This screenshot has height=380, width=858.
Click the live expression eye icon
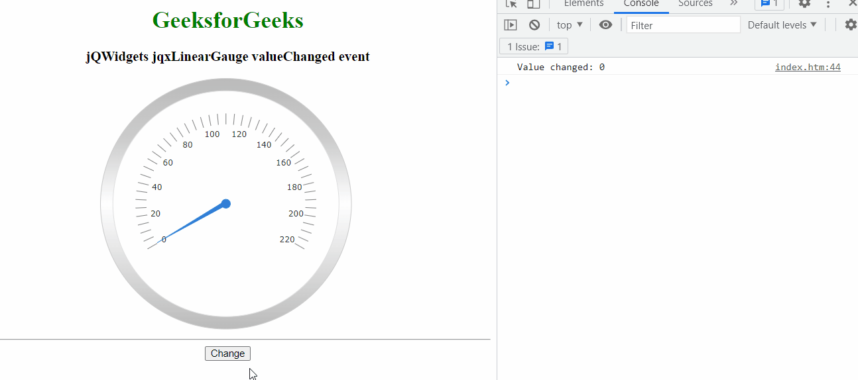click(x=605, y=25)
